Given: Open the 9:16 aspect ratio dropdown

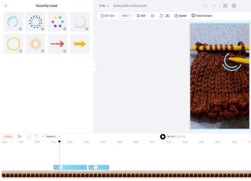Looking at the screenshot, I should coord(104,6).
